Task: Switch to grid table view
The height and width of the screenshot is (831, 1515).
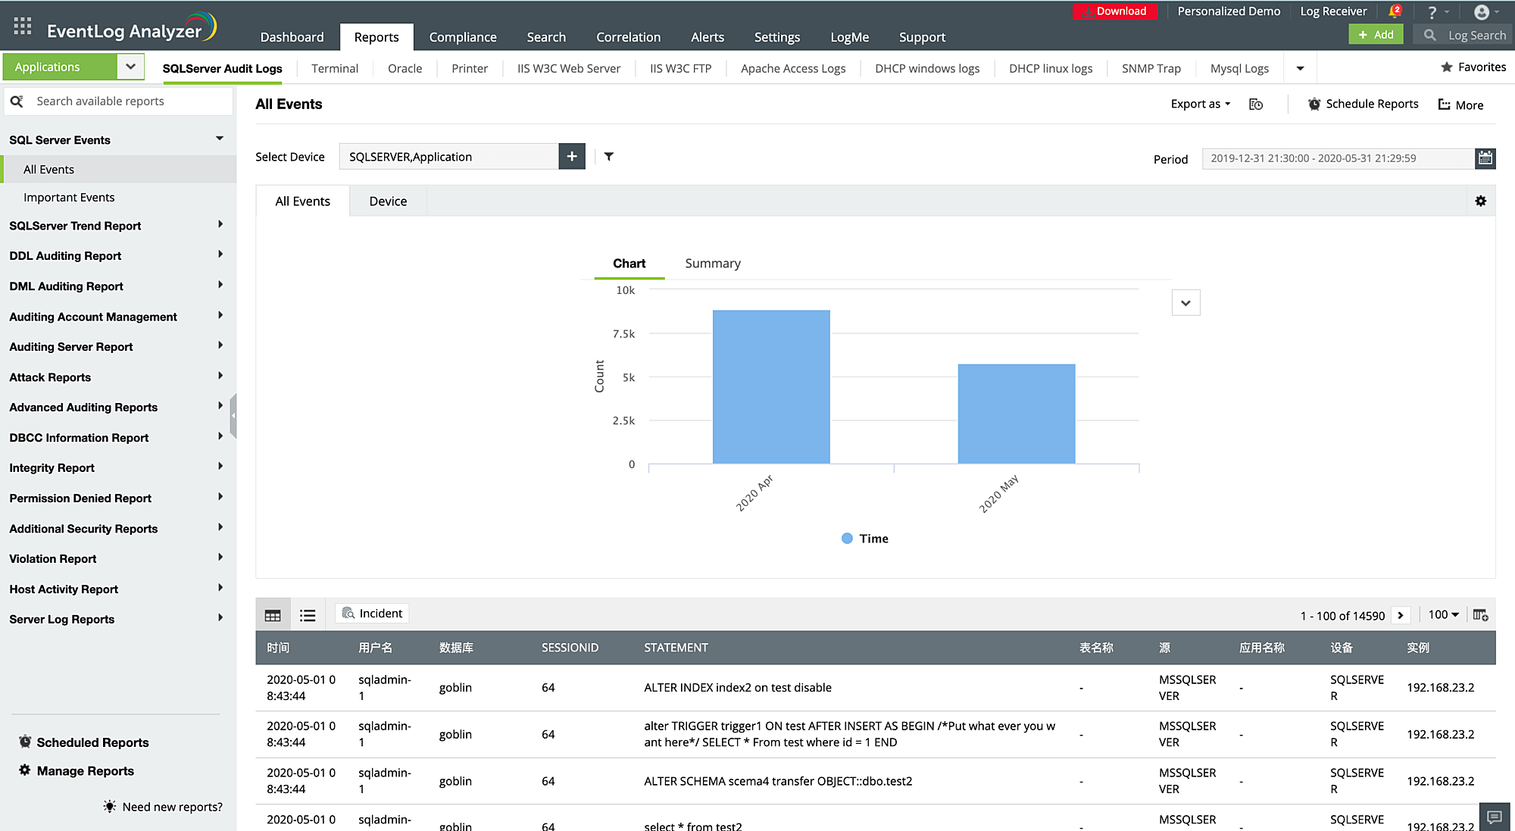Action: click(x=273, y=615)
